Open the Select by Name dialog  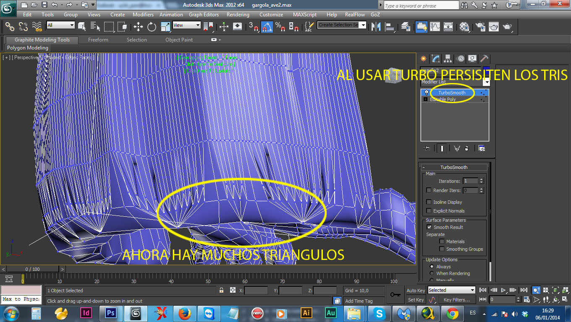95,26
